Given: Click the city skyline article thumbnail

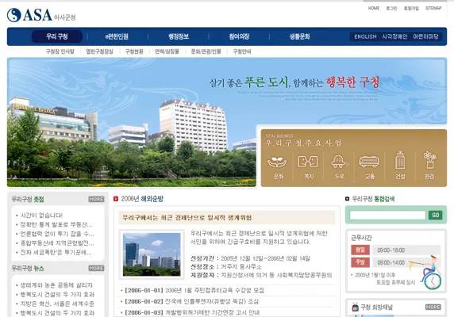Looking at the screenshot, I should (x=152, y=254).
